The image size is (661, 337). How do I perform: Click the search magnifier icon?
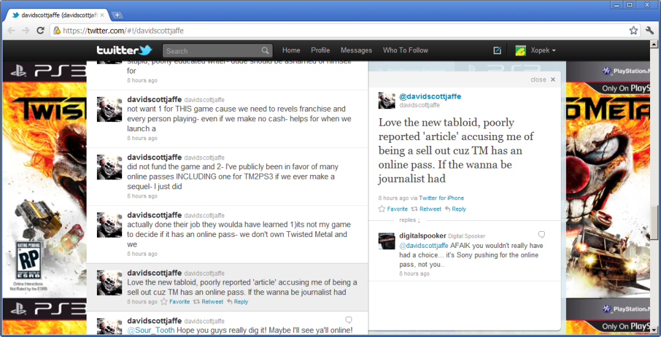(265, 50)
